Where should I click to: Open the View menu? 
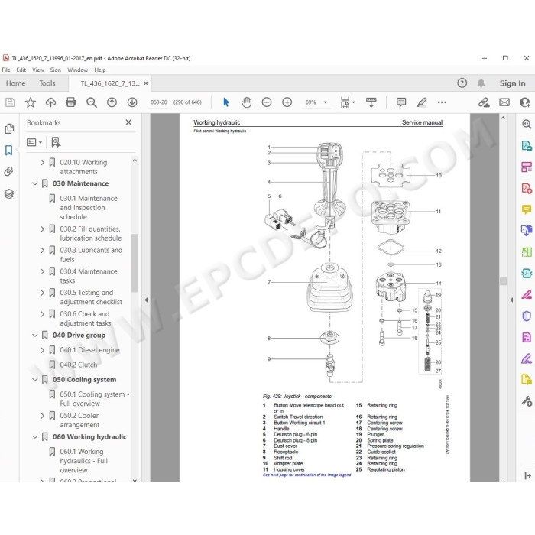(x=38, y=70)
